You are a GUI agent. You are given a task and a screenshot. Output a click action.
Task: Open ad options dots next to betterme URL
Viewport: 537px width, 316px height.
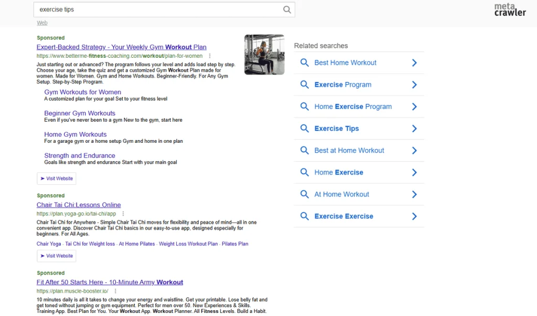coord(210,56)
